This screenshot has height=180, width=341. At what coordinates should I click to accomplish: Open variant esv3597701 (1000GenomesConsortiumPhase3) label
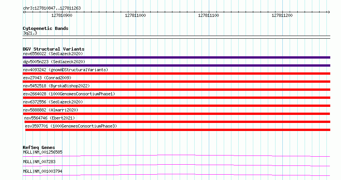pyautogui.click(x=71, y=126)
